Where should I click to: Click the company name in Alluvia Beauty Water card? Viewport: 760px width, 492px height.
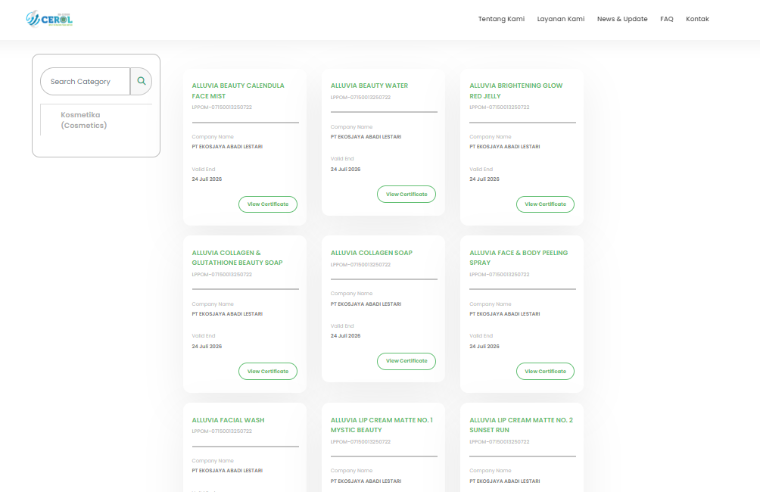point(366,137)
